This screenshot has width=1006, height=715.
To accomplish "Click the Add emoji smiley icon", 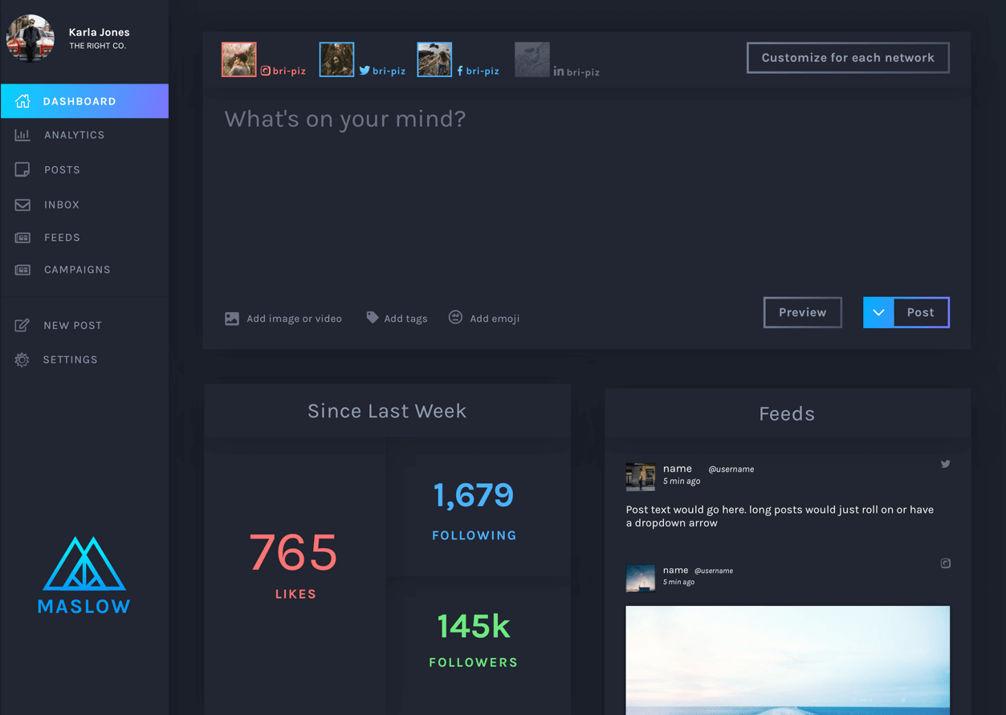I will (455, 317).
